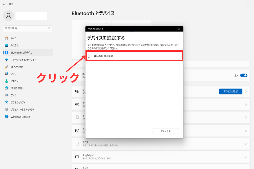
Task: Click the camera icon in settings list
Action: tap(77, 130)
